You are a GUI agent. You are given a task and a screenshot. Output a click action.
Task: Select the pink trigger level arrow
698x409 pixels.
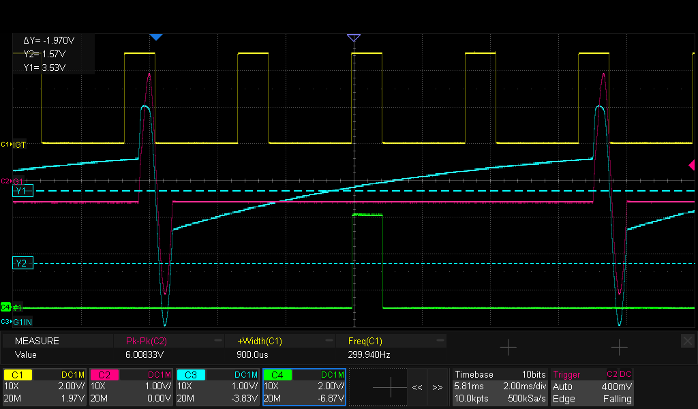(x=691, y=165)
